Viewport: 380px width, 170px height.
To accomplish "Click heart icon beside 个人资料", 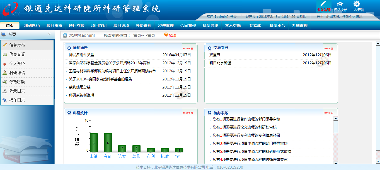I will pos(5,64).
